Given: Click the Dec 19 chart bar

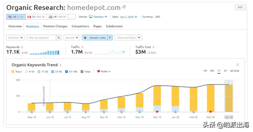Looking at the screenshot, I should [x=157, y=99].
